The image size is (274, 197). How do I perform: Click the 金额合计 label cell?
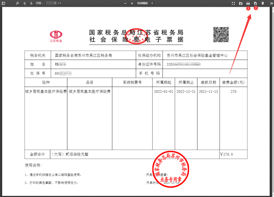(37, 154)
